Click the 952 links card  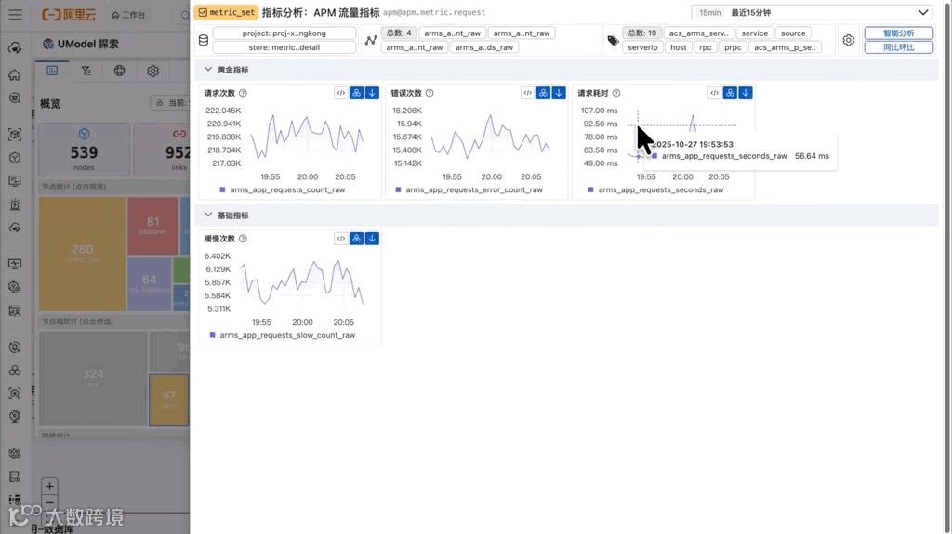tap(162, 150)
